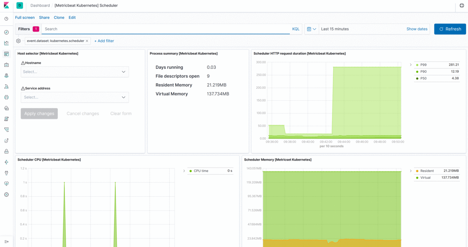Click the Apply changes button

pyautogui.click(x=39, y=113)
